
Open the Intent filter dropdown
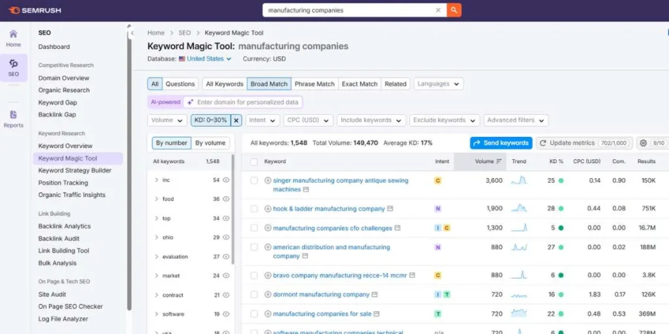pyautogui.click(x=263, y=121)
